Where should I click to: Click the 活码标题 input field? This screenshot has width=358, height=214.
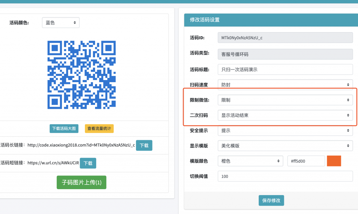[285, 70]
